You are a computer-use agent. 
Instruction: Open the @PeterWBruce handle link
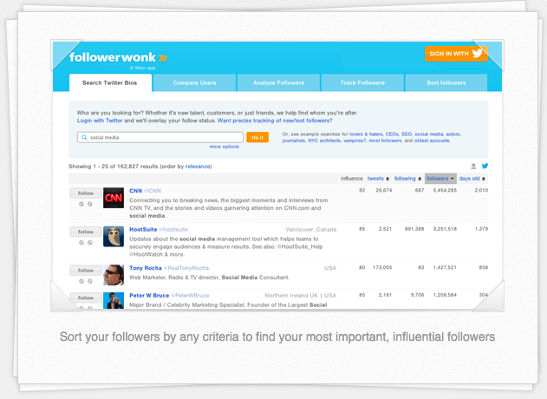190,295
